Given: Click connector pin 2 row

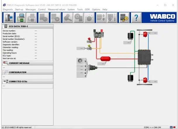Looking at the screenshot, I should (82, 70).
